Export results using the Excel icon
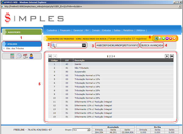 pyautogui.click(x=156, y=38)
